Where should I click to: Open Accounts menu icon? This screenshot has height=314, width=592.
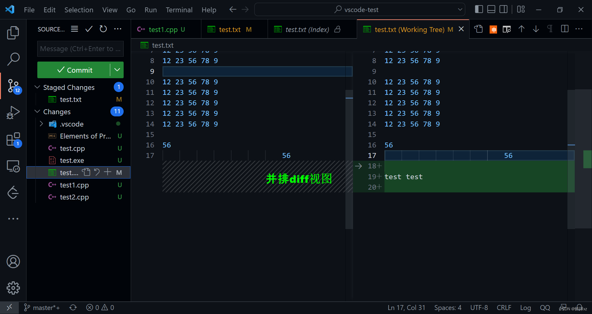click(x=13, y=262)
